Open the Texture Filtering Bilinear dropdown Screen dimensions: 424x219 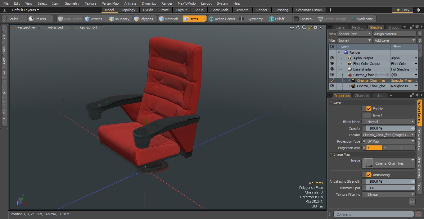click(x=391, y=194)
